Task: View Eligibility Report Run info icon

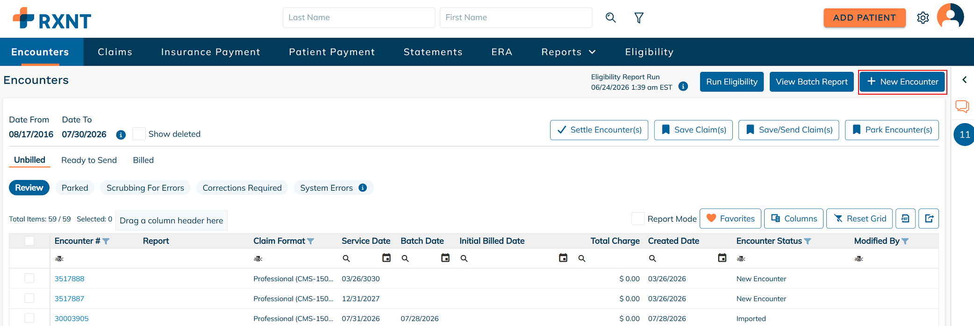Action: [x=683, y=86]
